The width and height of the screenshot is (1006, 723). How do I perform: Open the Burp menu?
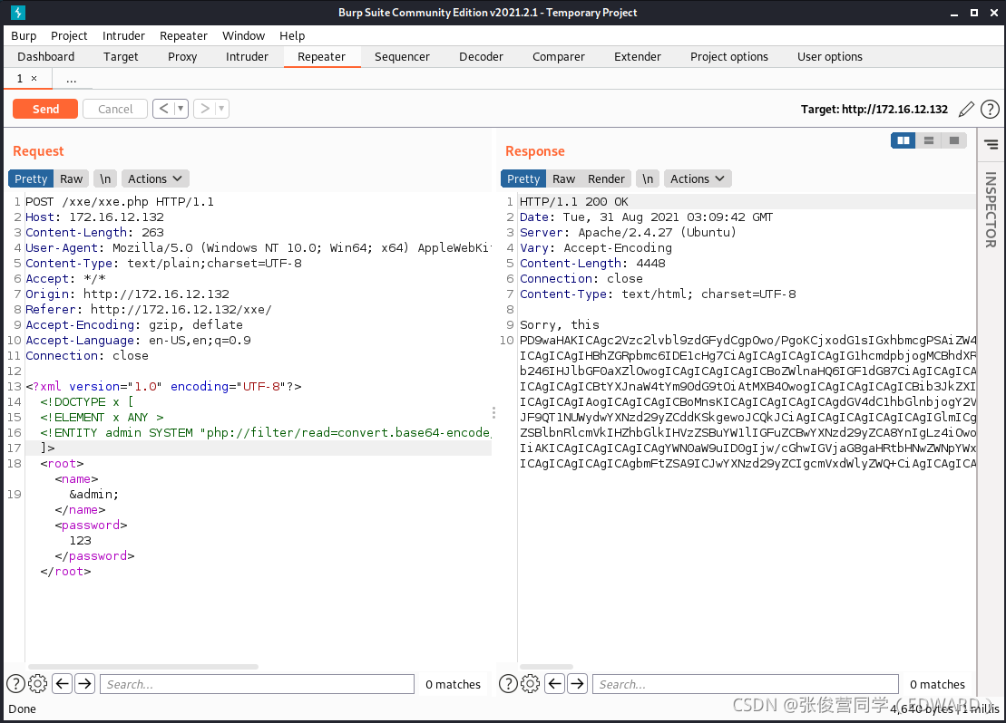24,36
